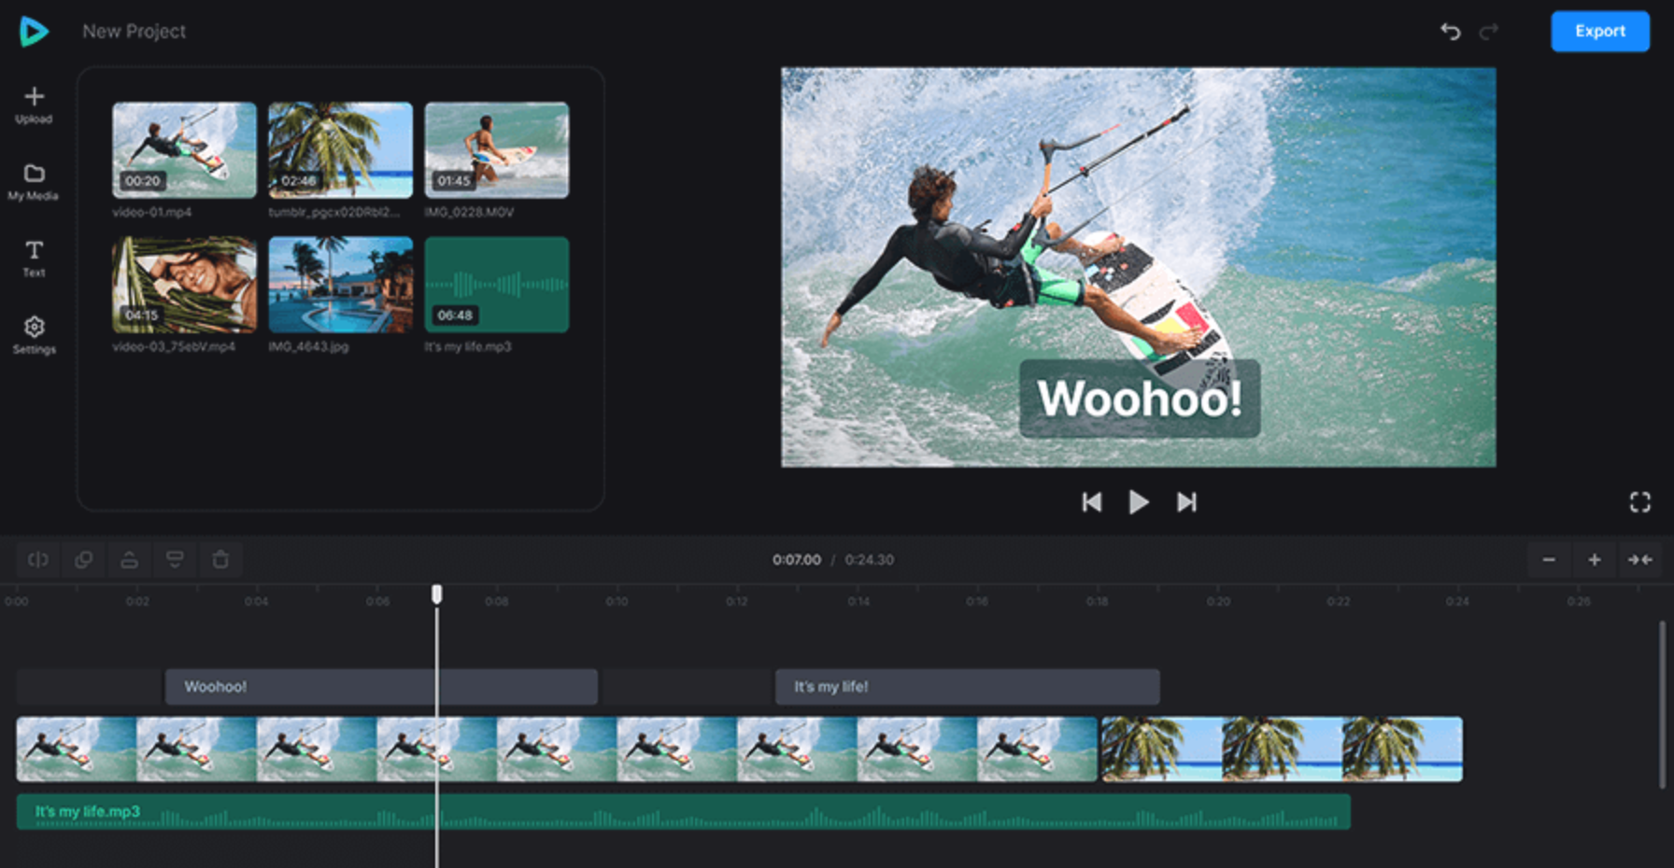
Task: Zoom out timeline with minus button
Action: tap(1549, 560)
